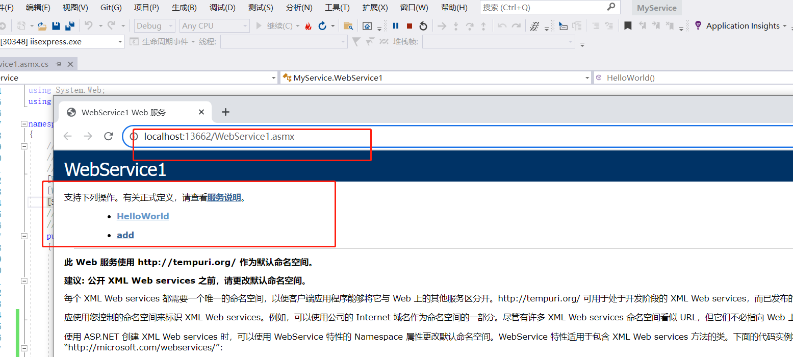Image resolution: width=793 pixels, height=357 pixels.
Task: Open the browser preview window icon
Action: (x=367, y=26)
